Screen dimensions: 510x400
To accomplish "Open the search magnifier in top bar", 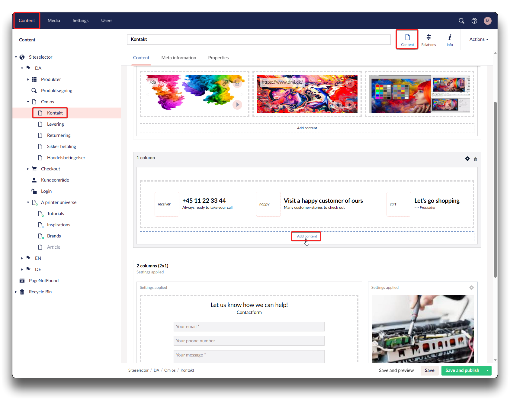I will point(461,21).
